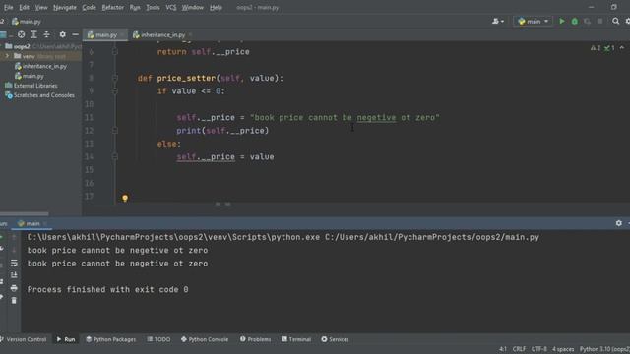630x354 pixels.
Task: Open the Help menu
Action: pos(216,7)
